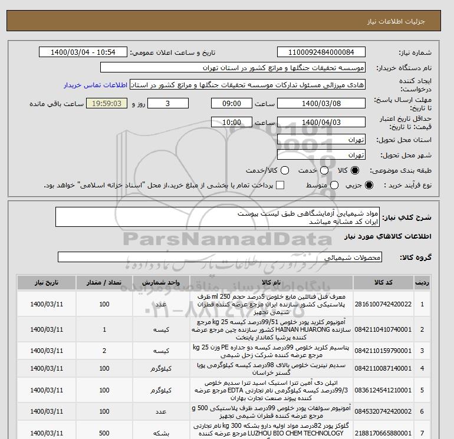
Task: Click the کد کالا column header
Action: (383, 282)
